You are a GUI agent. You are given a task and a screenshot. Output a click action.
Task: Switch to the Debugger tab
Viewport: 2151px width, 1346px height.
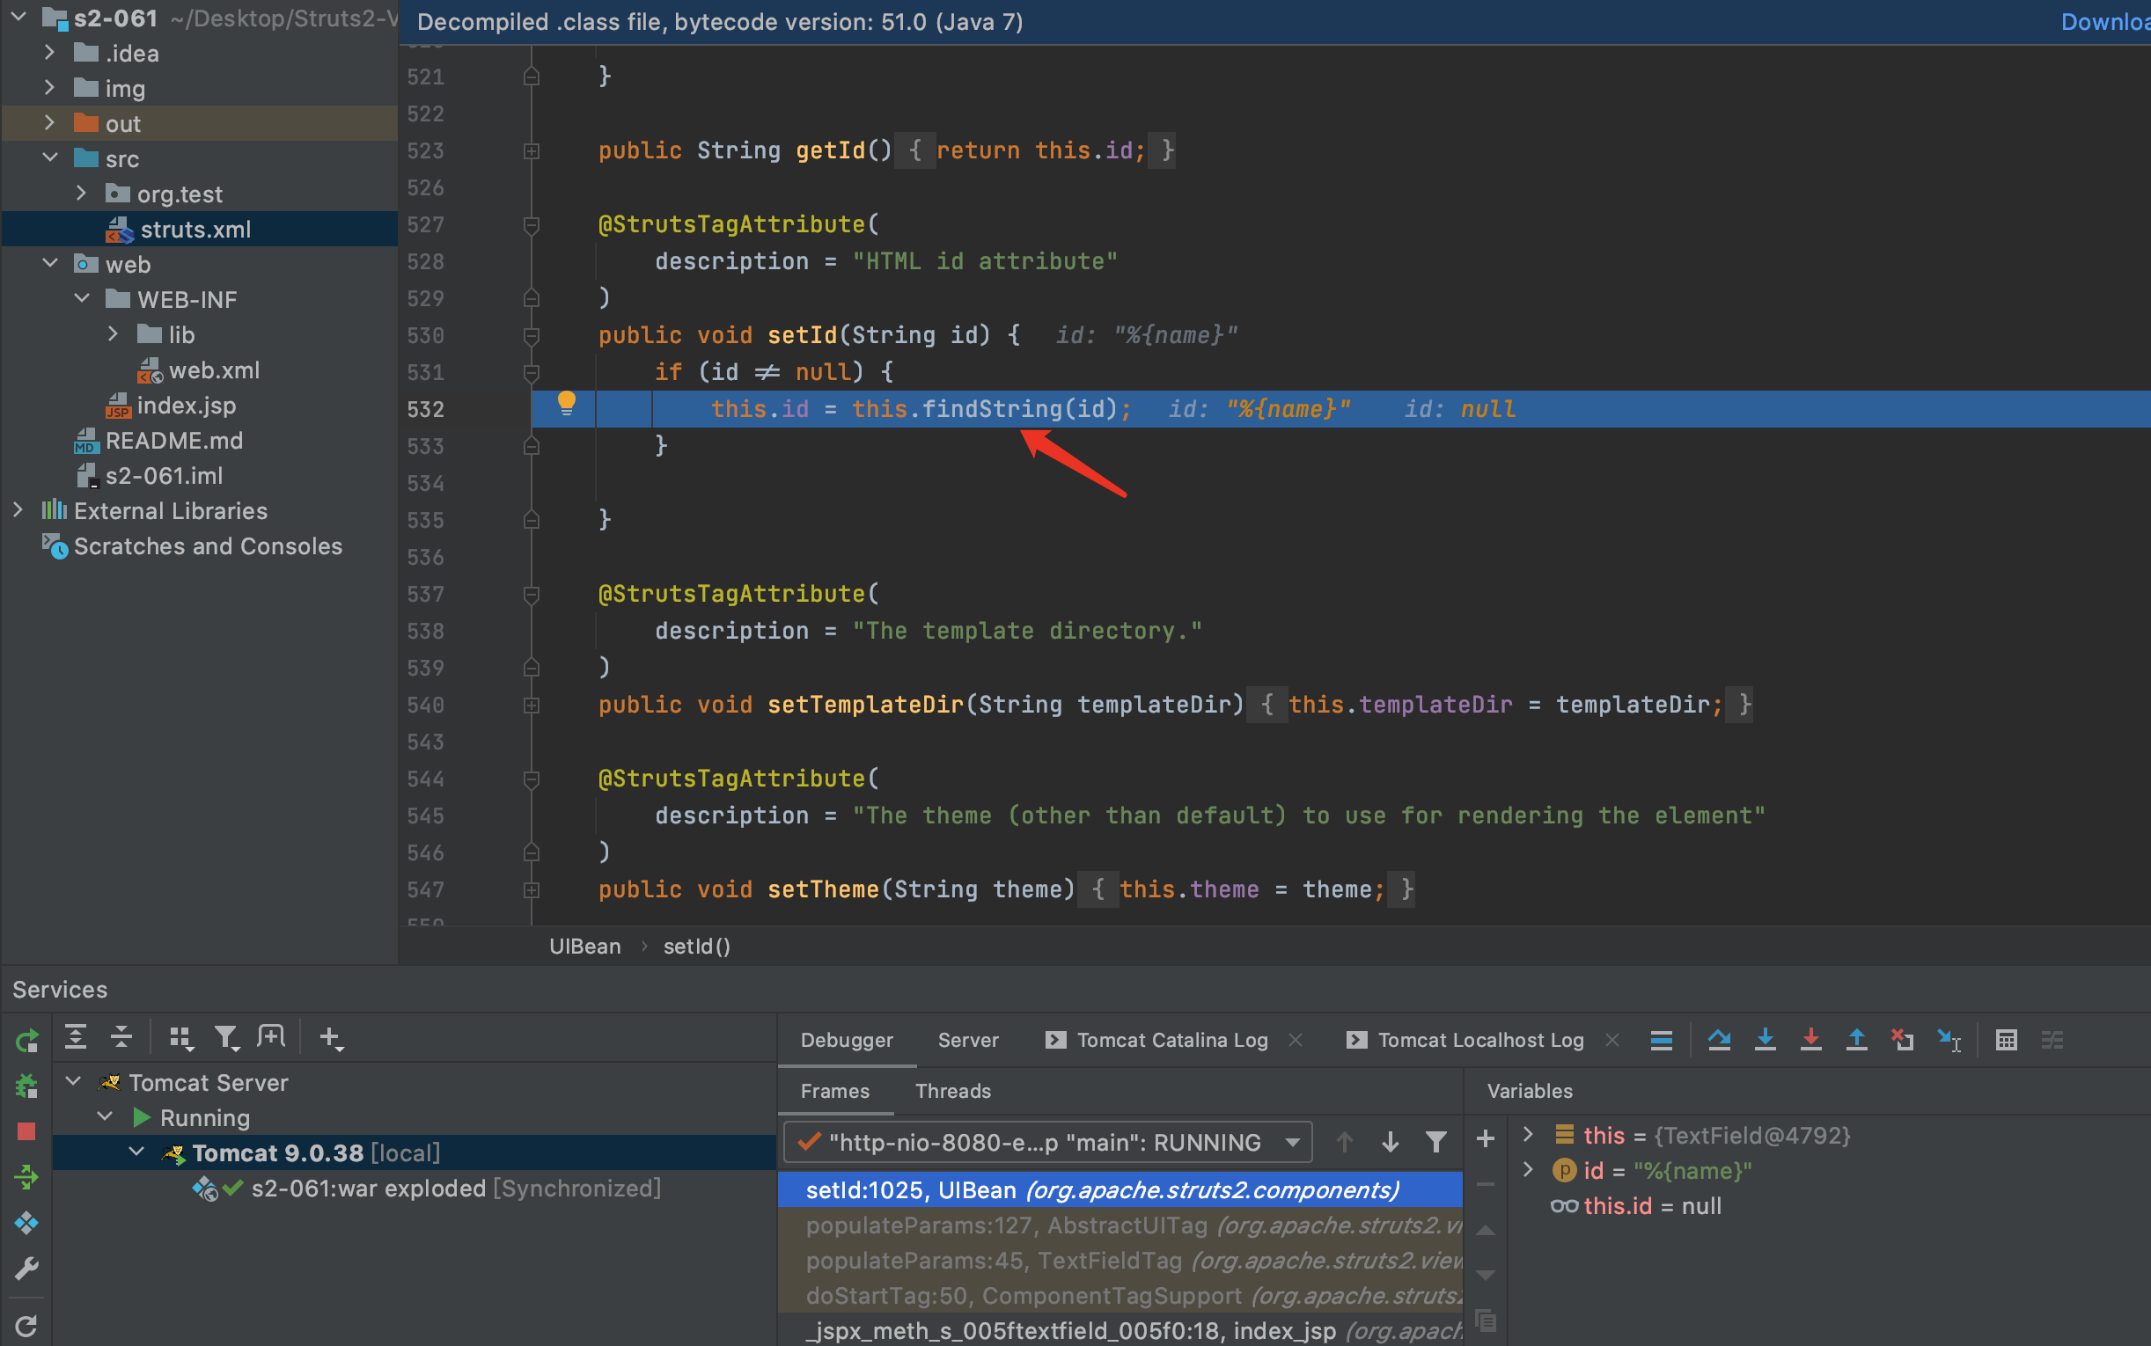click(846, 1040)
